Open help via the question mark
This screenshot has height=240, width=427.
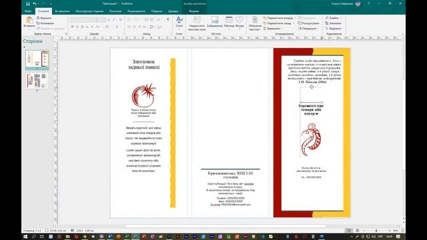369,4
